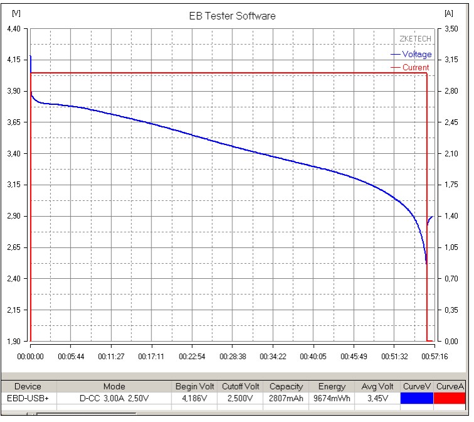This screenshot has width=474, height=422.
Task: Click the red CurveA color swatch
Action: pos(450,398)
